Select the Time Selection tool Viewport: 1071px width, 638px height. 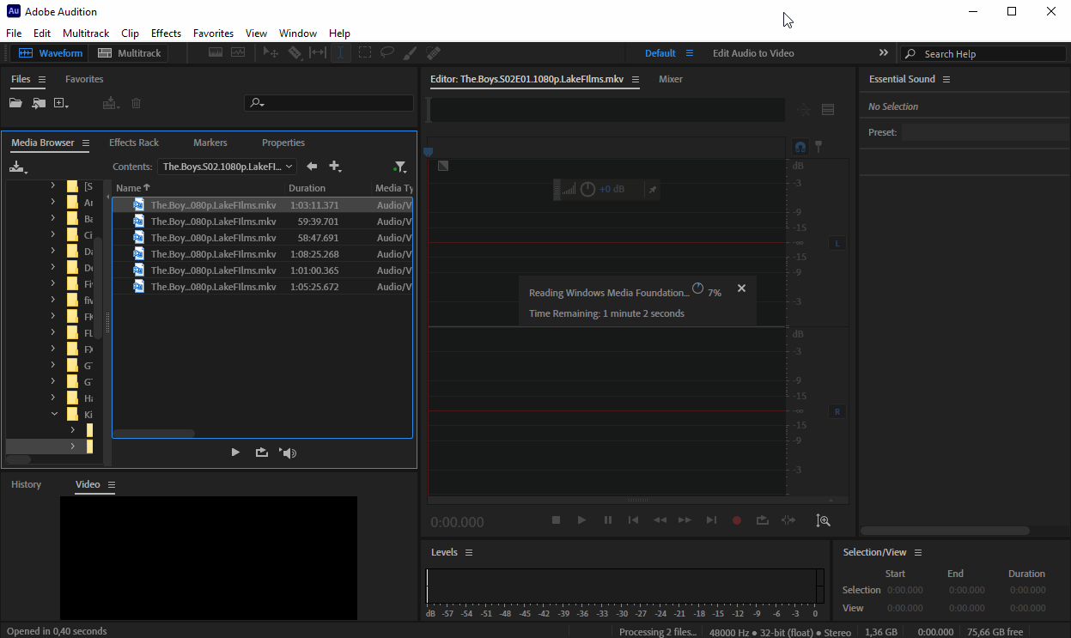pos(341,53)
